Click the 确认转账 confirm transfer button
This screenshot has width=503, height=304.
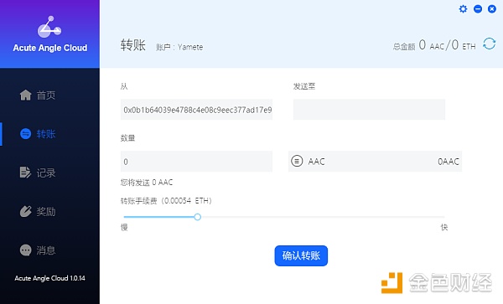coord(301,255)
